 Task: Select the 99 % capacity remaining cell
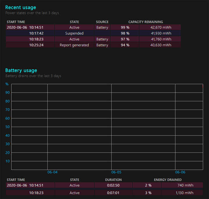coord(125,28)
